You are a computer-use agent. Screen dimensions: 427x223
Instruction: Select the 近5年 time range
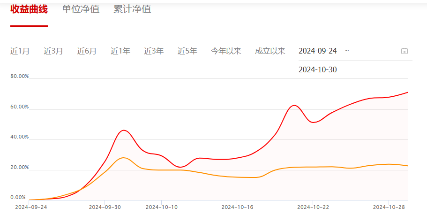tap(187, 51)
